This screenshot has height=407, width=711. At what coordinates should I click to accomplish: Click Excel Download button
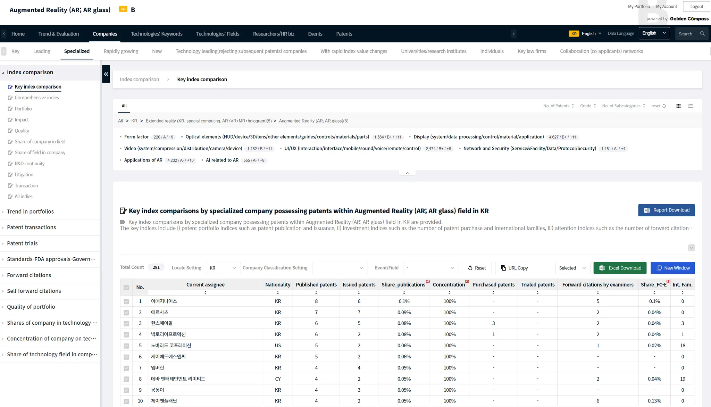[x=620, y=268]
